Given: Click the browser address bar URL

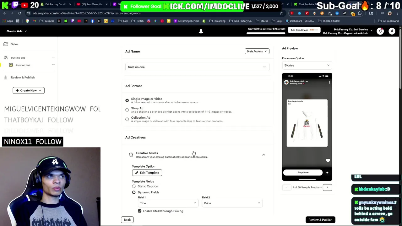Looking at the screenshot, I should pos(87,13).
